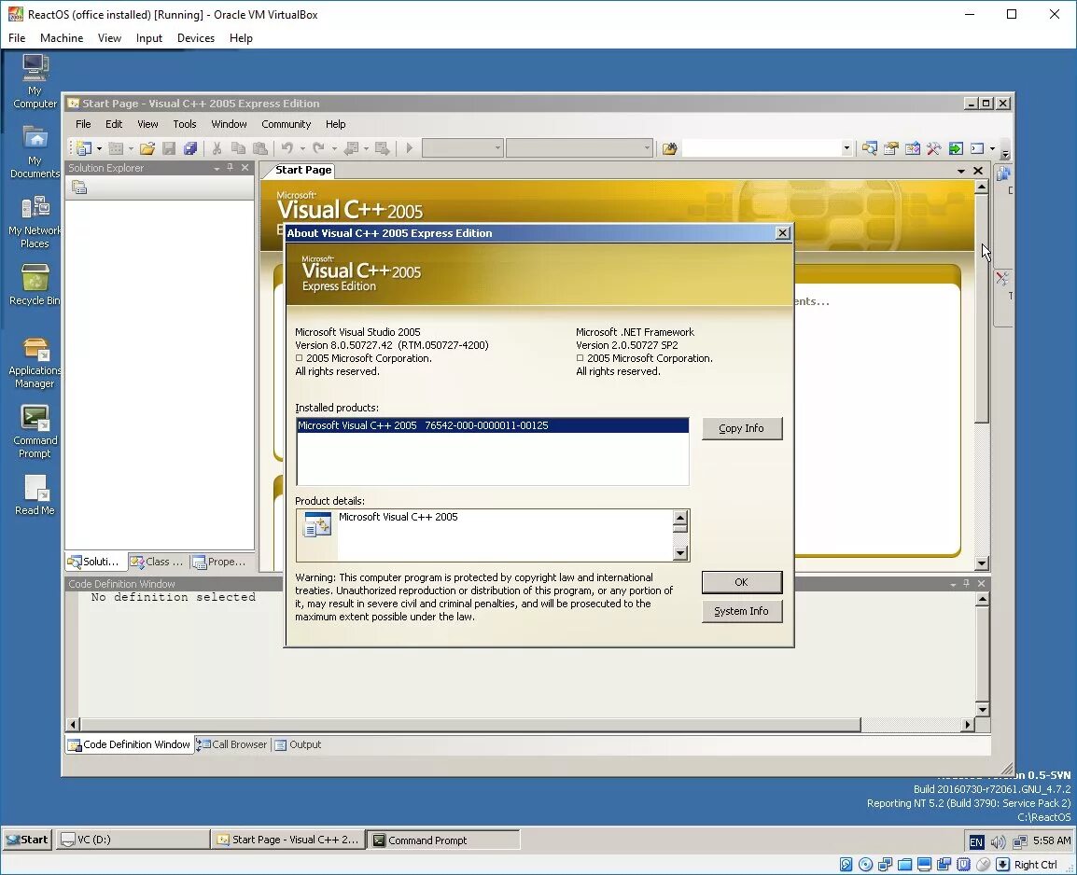Click the Undo arrow icon
The width and height of the screenshot is (1077, 875).
click(287, 148)
